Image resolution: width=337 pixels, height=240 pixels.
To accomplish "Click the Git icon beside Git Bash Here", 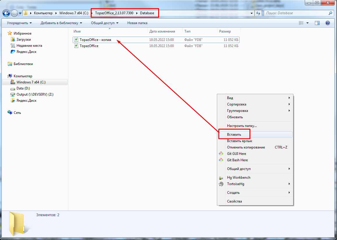I will [x=221, y=160].
